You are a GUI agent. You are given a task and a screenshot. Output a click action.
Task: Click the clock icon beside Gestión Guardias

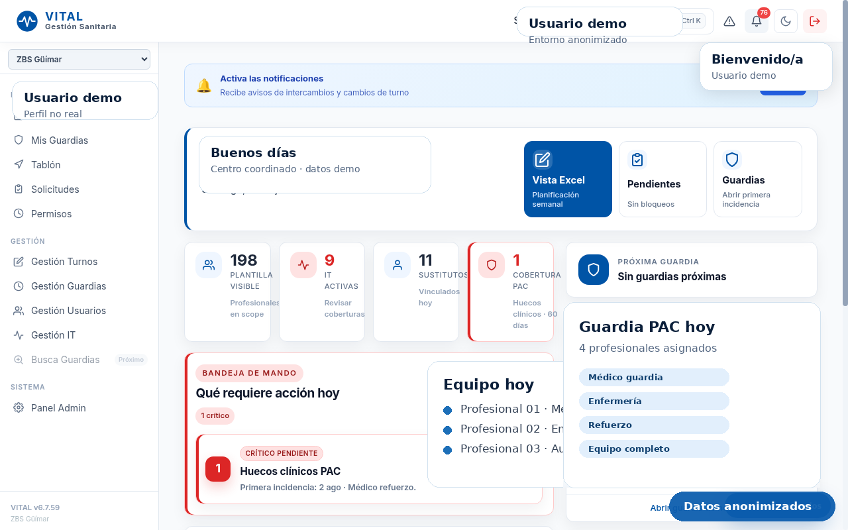[x=19, y=286]
